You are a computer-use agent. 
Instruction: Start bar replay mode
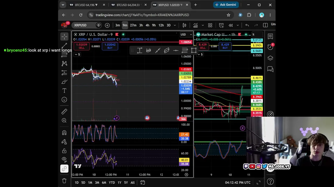(231, 25)
